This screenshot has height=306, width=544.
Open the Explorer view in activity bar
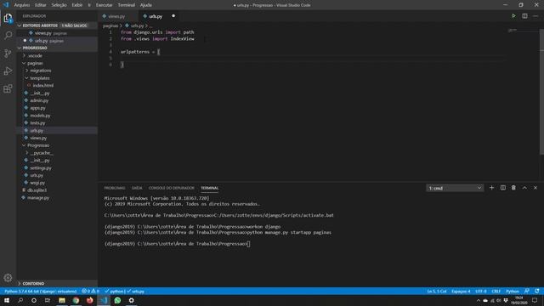[8, 18]
